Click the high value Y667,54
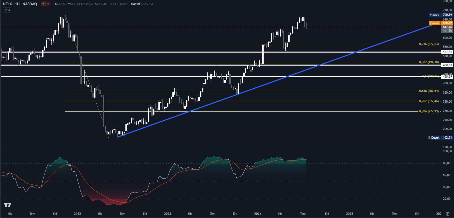This screenshot has width=454, height=218. tap(74, 4)
